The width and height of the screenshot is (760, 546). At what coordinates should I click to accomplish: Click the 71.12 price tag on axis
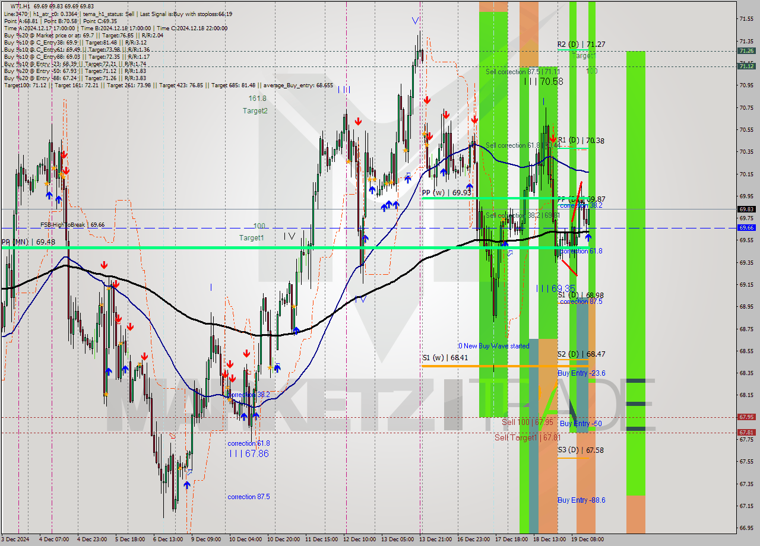coord(746,66)
